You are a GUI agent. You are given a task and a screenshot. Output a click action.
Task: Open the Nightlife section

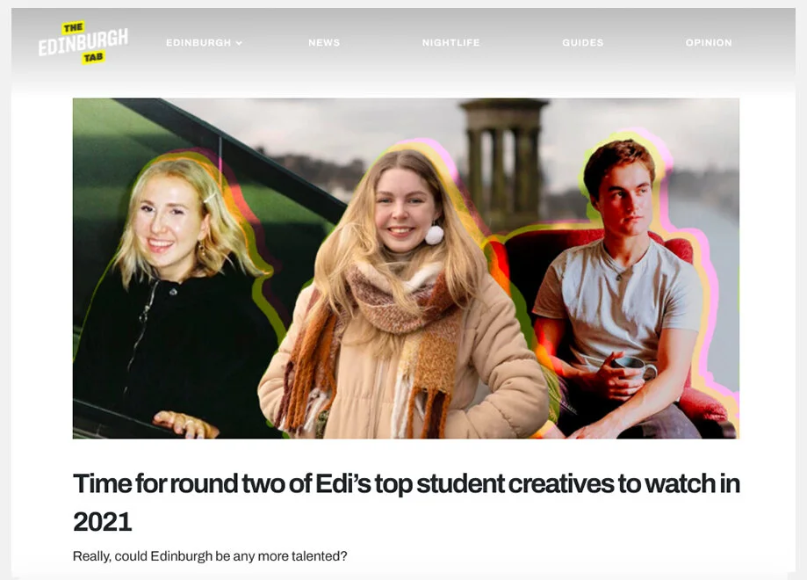[x=450, y=43]
